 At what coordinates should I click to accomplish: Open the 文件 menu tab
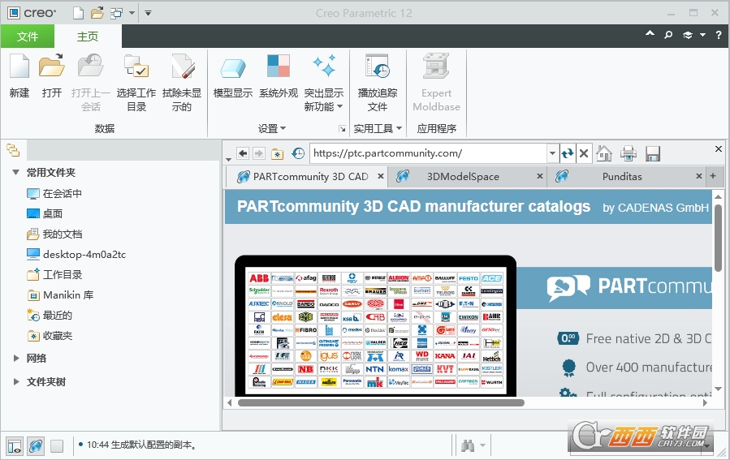28,37
